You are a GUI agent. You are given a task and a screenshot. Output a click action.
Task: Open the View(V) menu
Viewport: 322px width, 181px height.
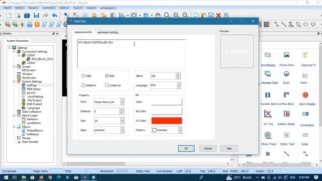point(33,8)
